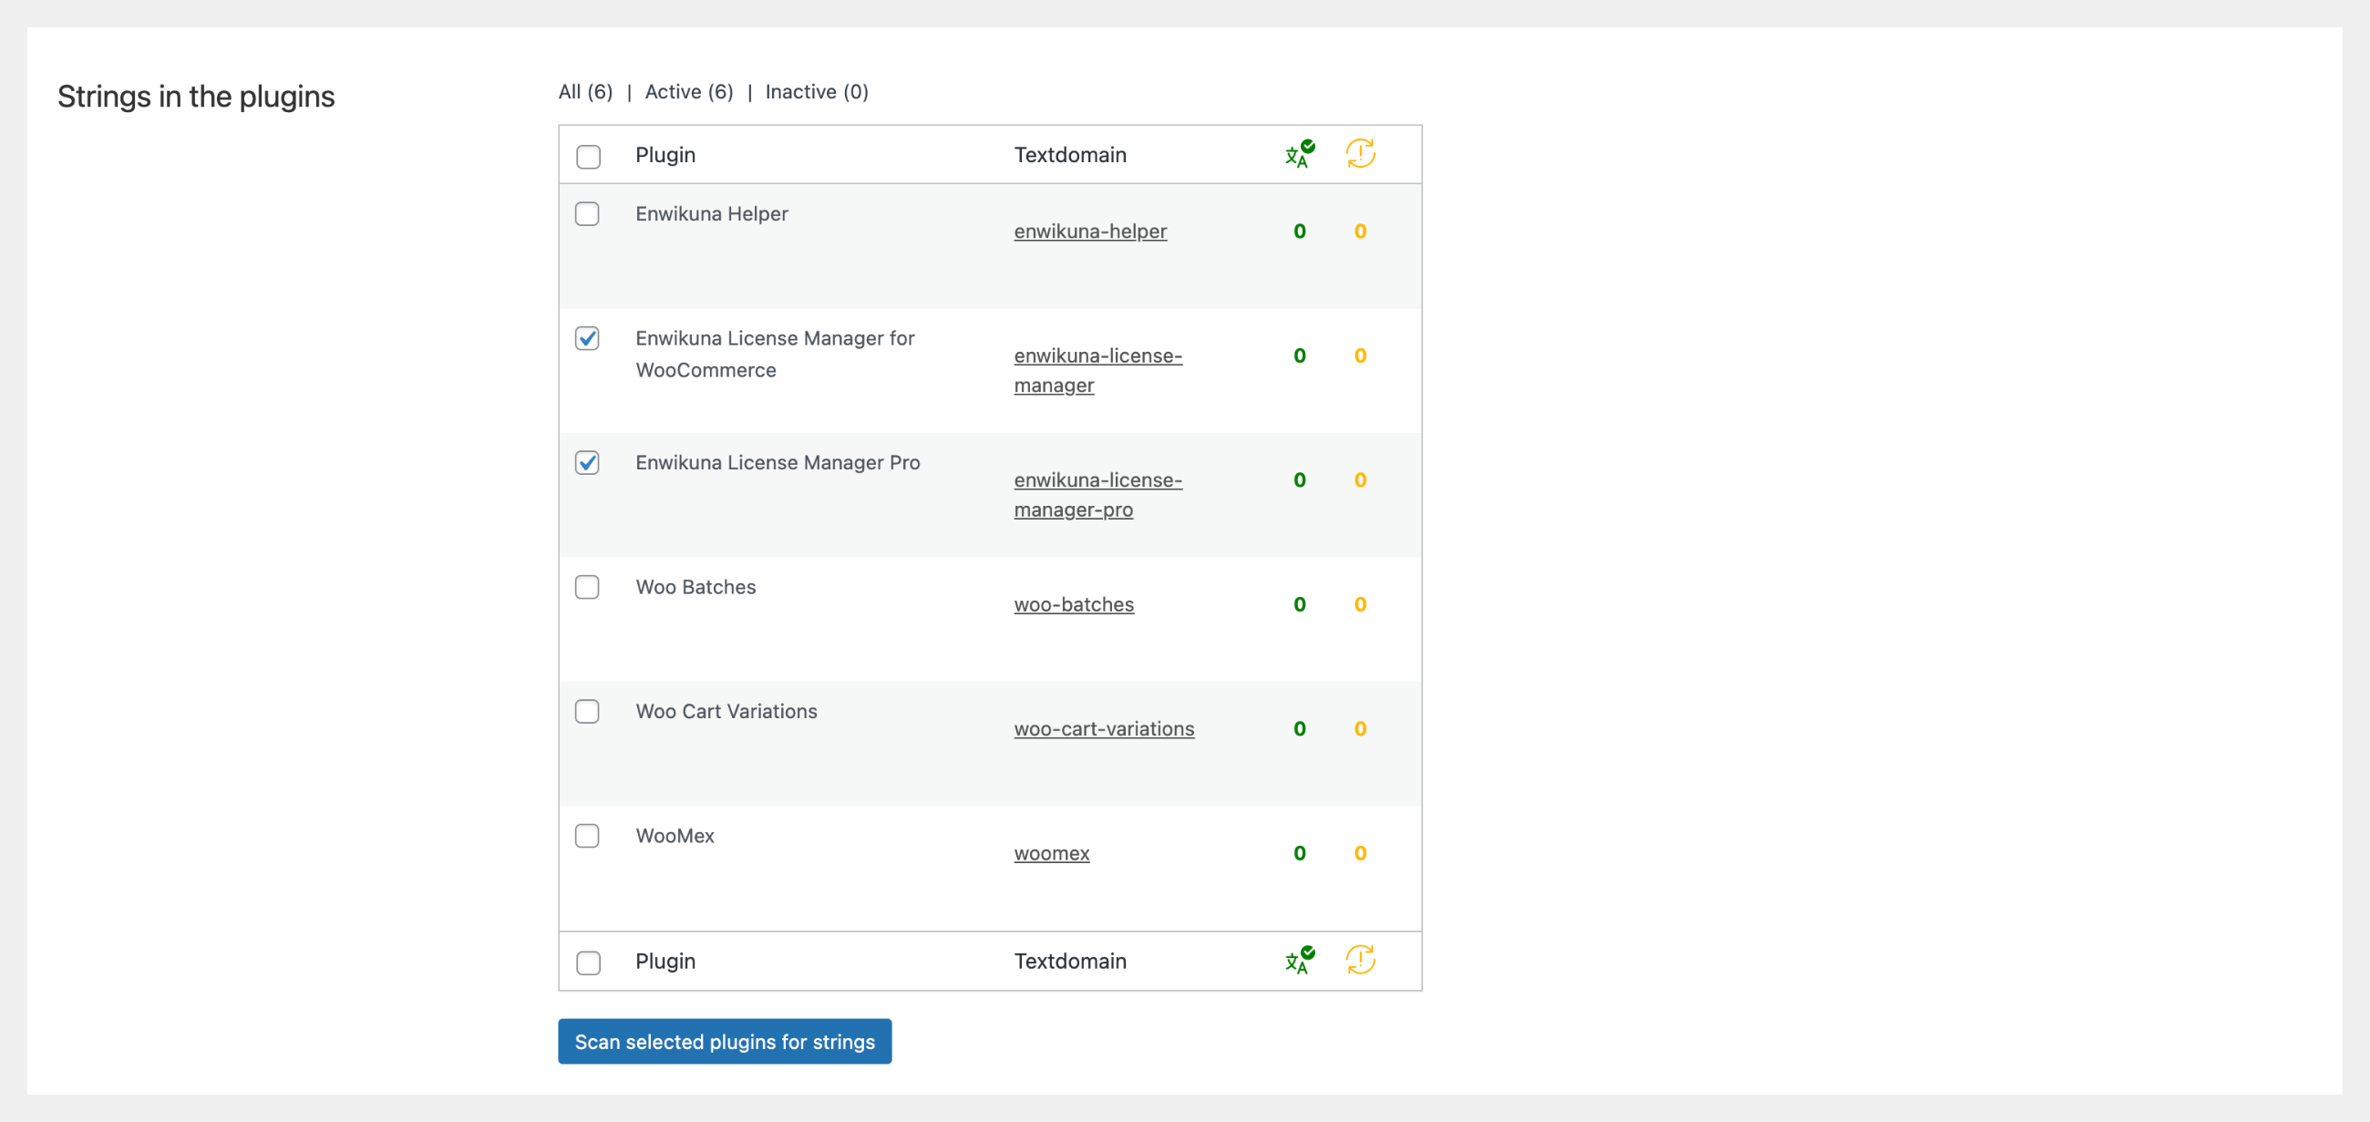Click orange needs-update count for Woo Batches
Image resolution: width=2370 pixels, height=1122 pixels.
click(x=1360, y=604)
